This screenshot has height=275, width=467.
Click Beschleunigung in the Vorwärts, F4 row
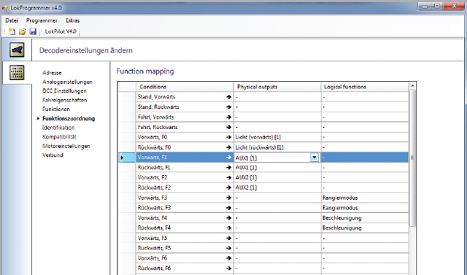click(x=365, y=218)
